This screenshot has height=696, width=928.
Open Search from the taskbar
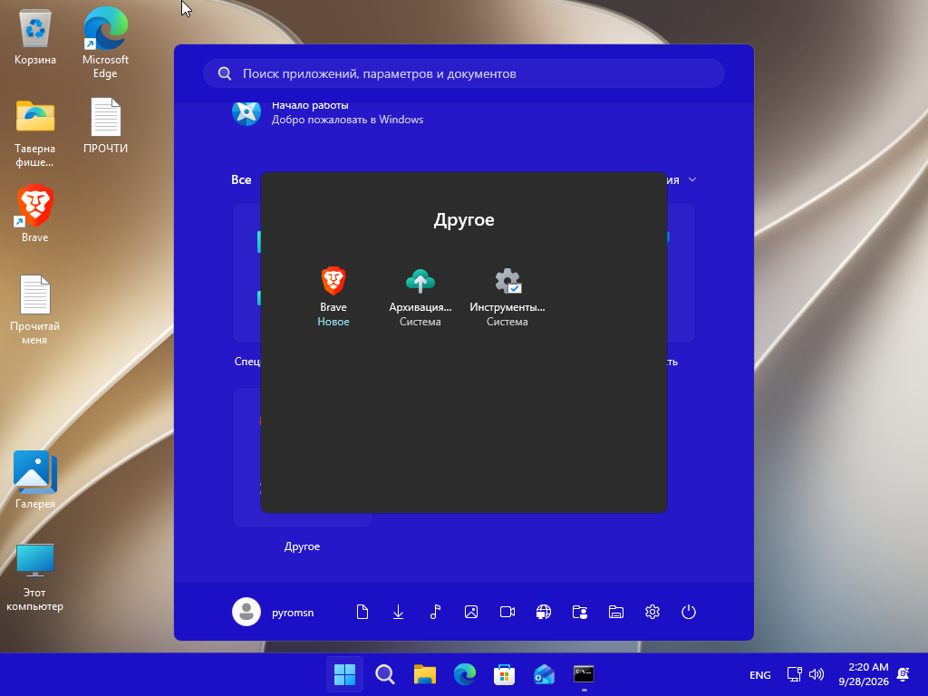click(x=384, y=674)
